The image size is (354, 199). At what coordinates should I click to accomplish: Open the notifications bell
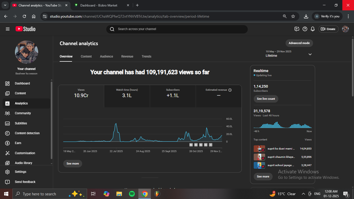pos(313,29)
